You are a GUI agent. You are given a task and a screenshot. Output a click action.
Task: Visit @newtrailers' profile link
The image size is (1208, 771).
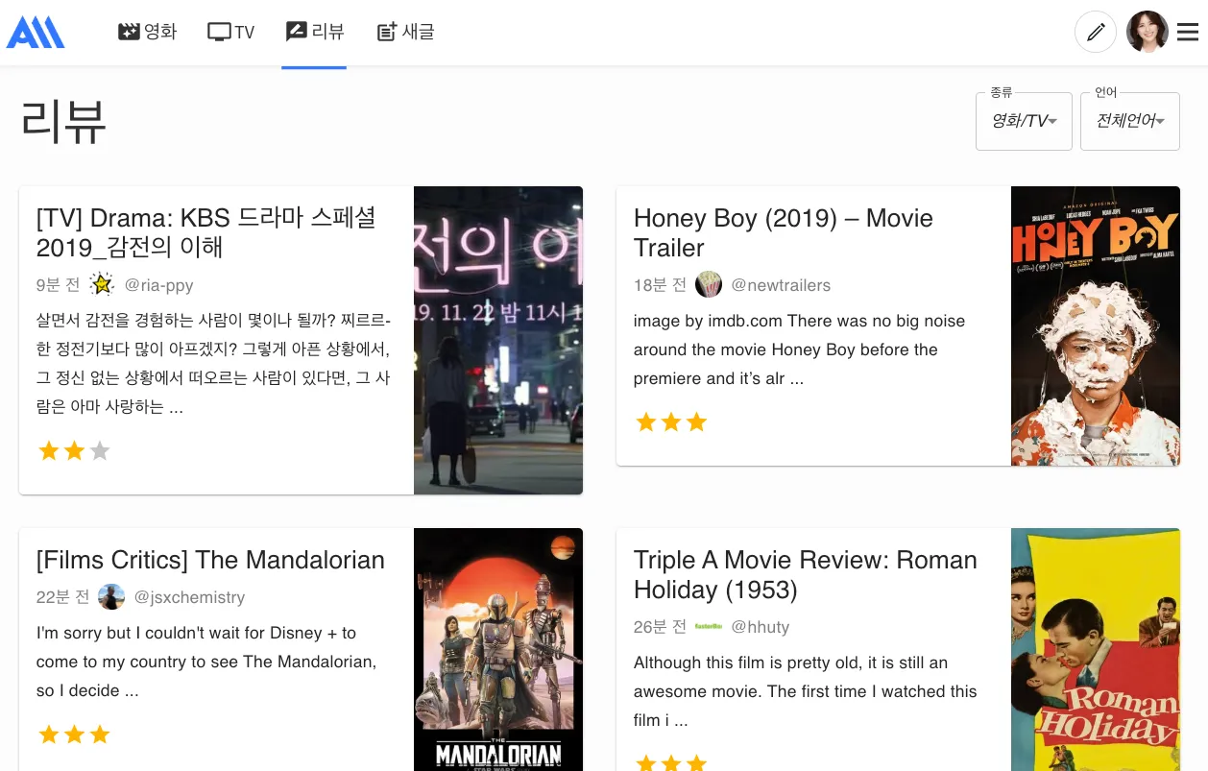(781, 285)
